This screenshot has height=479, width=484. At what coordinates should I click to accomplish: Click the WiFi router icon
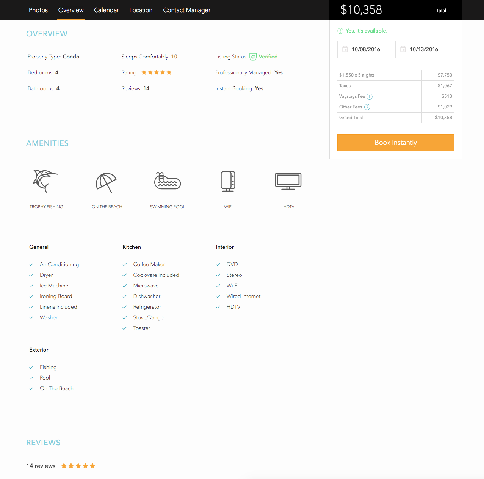[x=228, y=181]
